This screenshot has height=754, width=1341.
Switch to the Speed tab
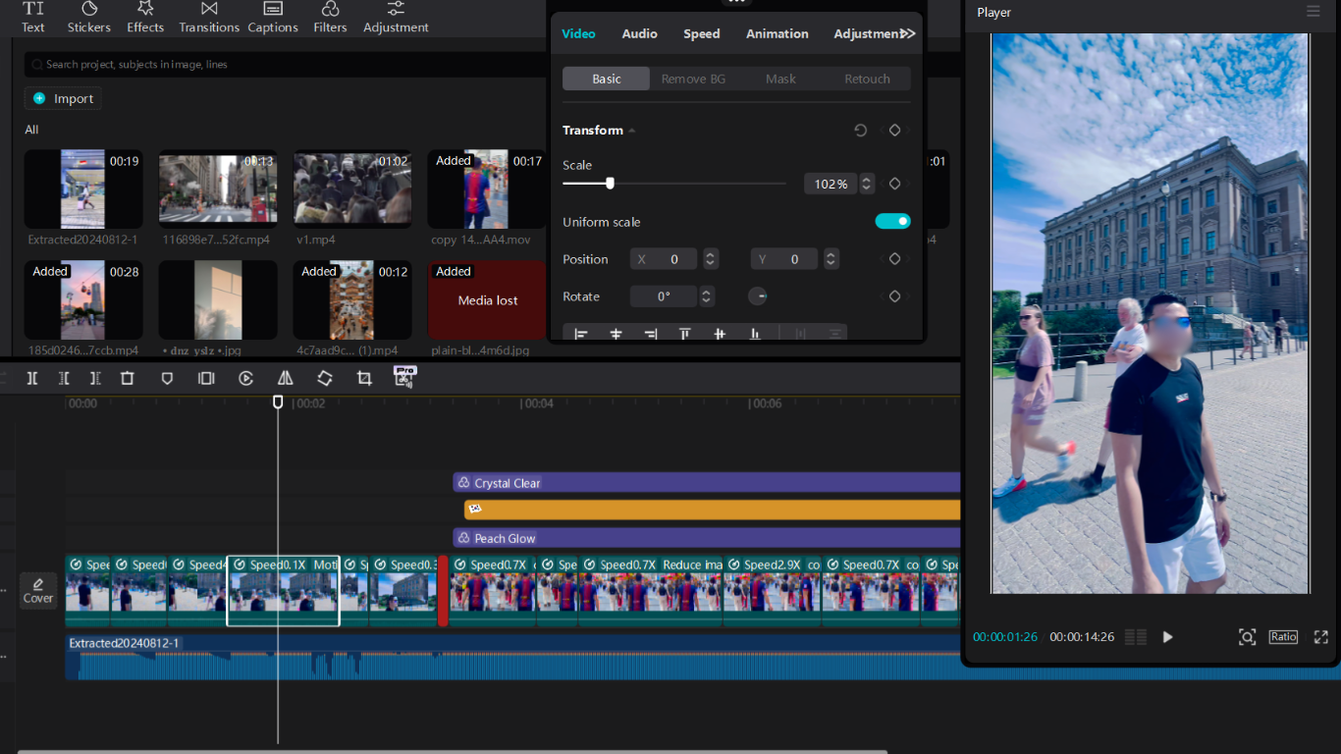click(x=701, y=33)
